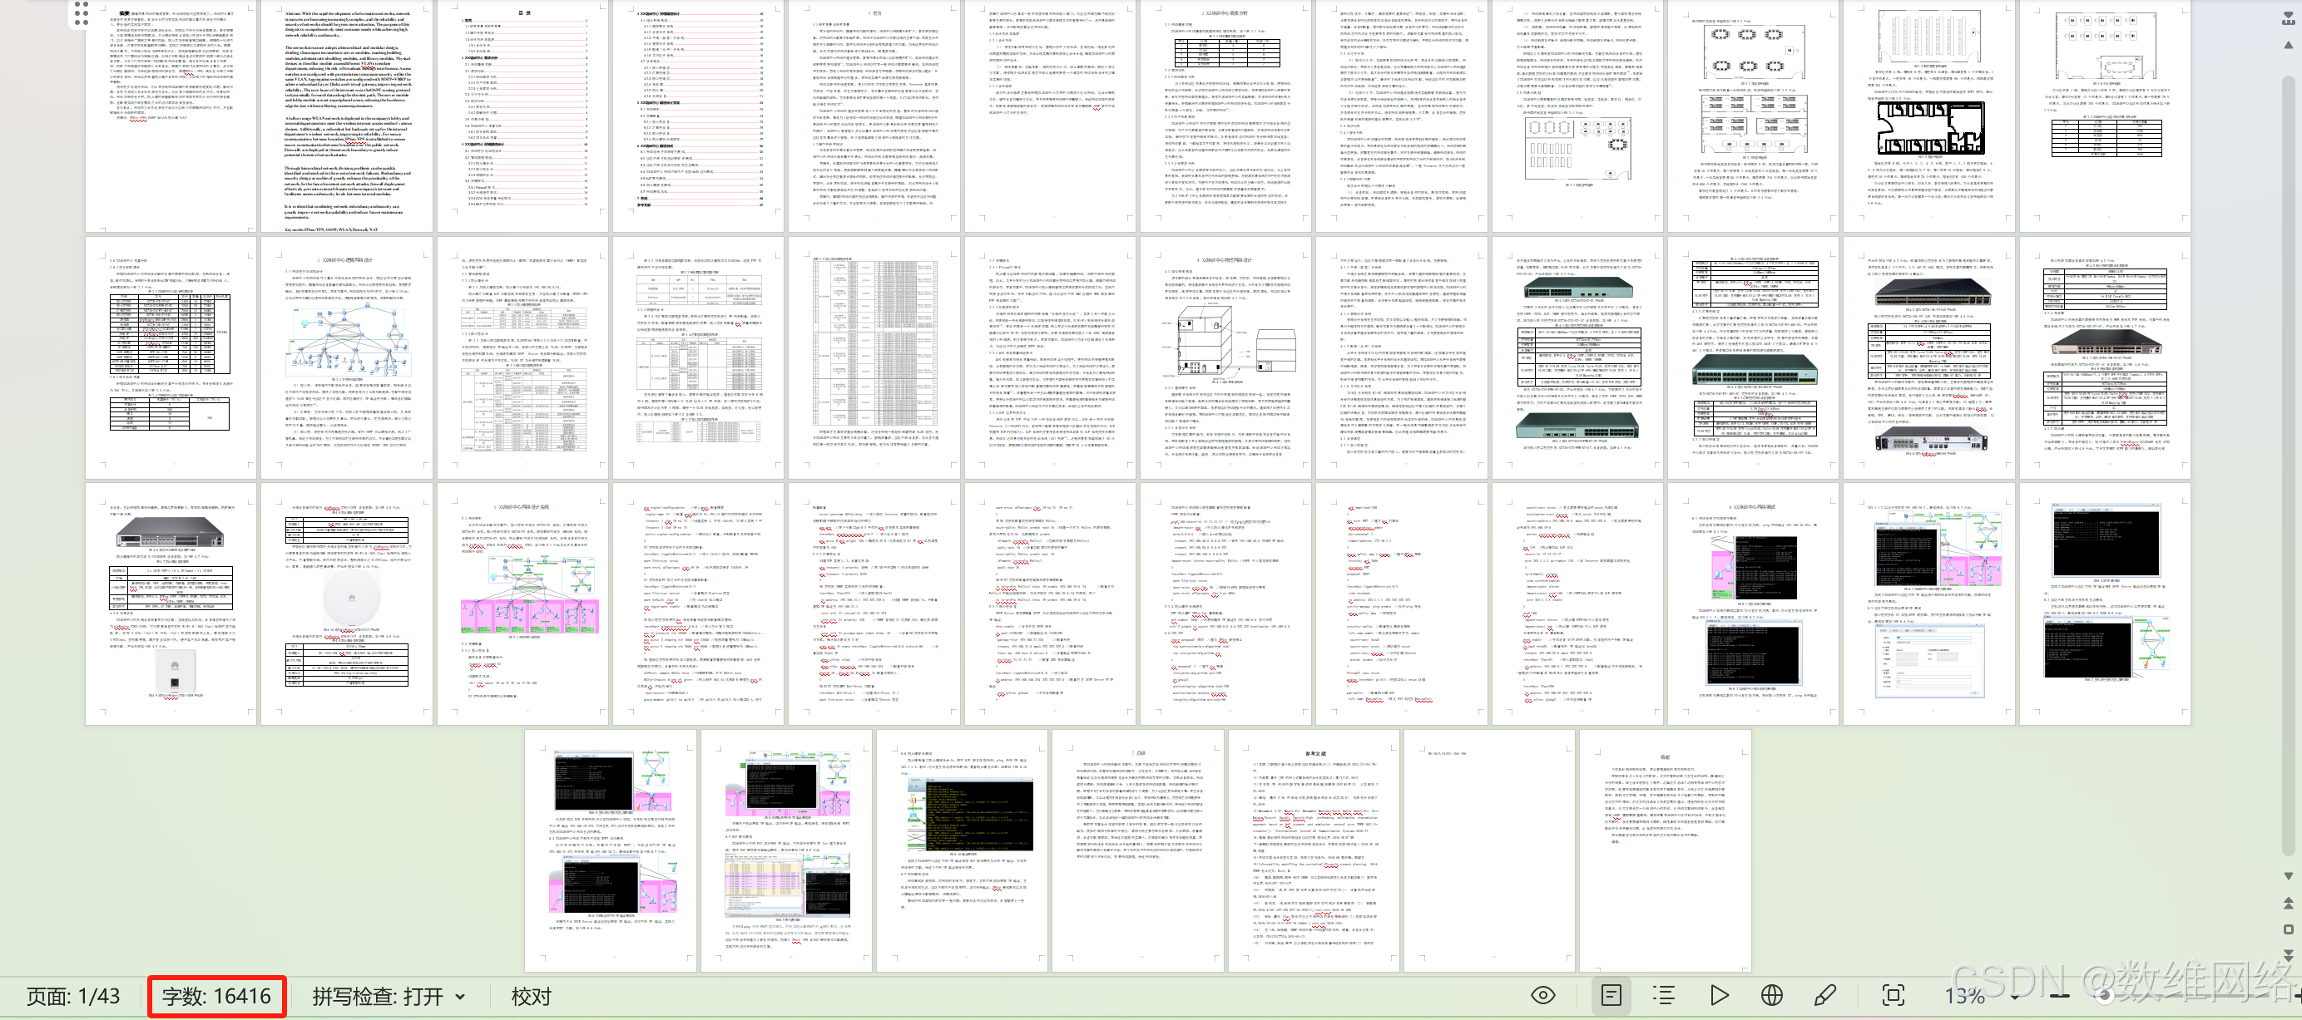The height and width of the screenshot is (1020, 2302).
Task: Select the references page thumbnail 参考文献
Action: (1313, 850)
